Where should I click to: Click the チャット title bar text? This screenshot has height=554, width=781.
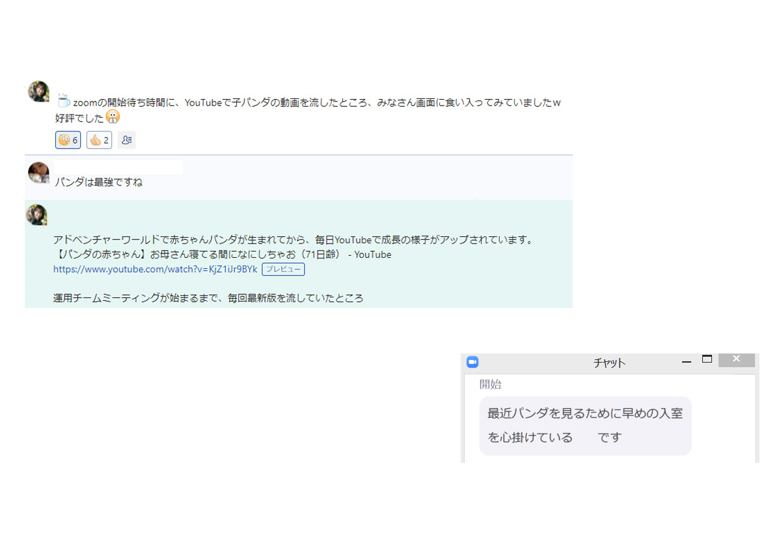(609, 363)
